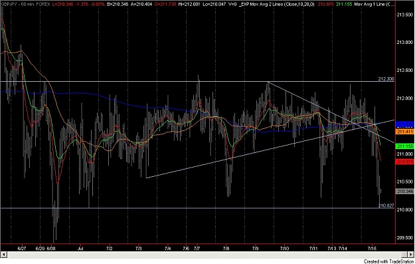415x264 pixels.
Task: Click the GBPJPY - 60 min symbol label
Action: (x=18, y=4)
